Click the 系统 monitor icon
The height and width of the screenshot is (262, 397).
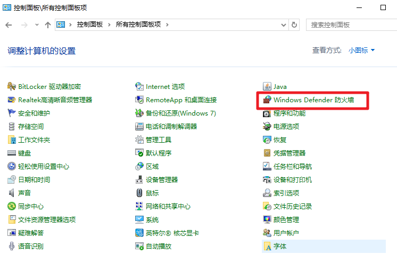[x=139, y=220]
